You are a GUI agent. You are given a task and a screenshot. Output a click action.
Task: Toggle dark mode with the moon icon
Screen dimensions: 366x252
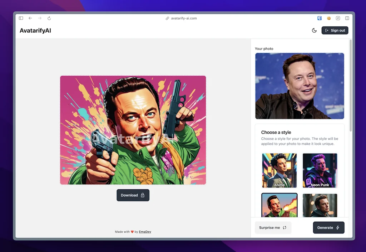click(x=314, y=30)
